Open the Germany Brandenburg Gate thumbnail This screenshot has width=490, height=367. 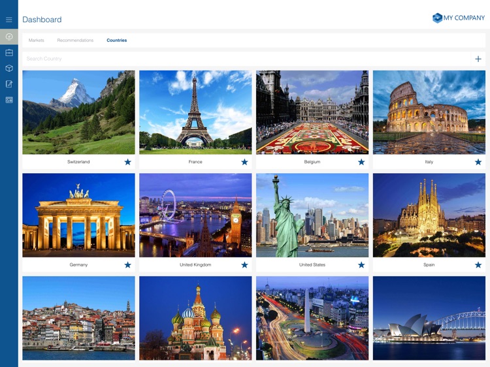coord(78,215)
